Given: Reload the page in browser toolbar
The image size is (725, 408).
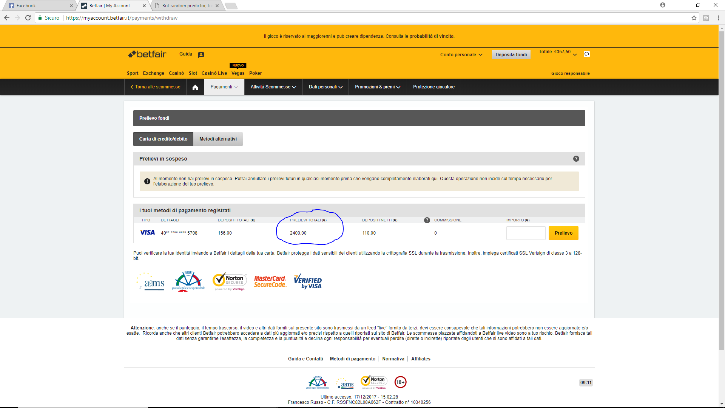Looking at the screenshot, I should point(28,18).
